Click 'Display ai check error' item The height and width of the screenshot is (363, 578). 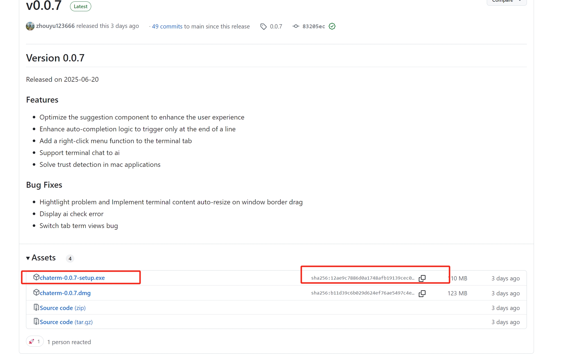coord(71,214)
